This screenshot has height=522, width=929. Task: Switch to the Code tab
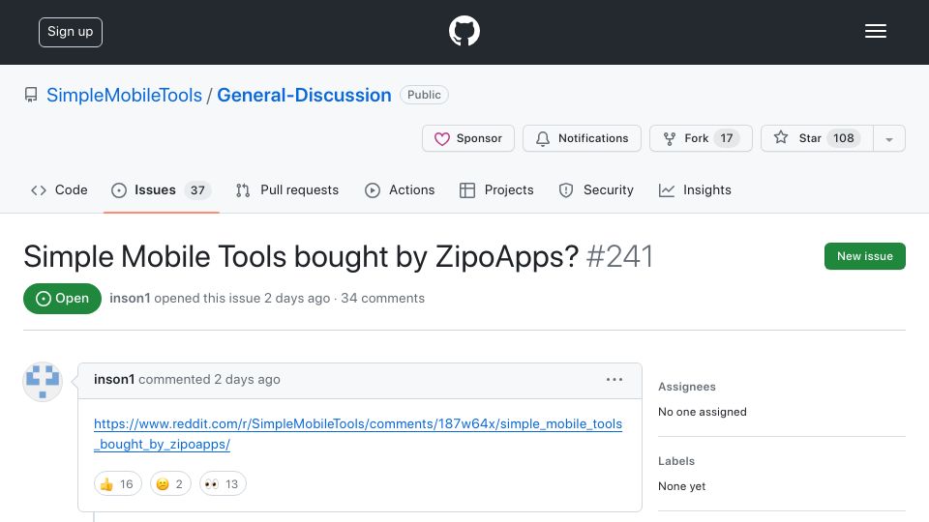click(59, 190)
